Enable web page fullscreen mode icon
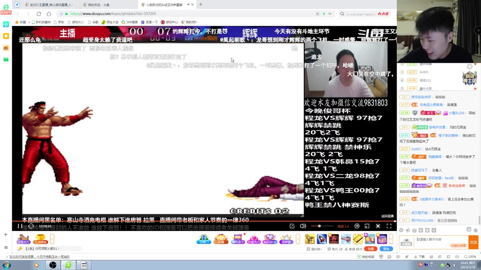This screenshot has height=270, width=481. (378, 226)
